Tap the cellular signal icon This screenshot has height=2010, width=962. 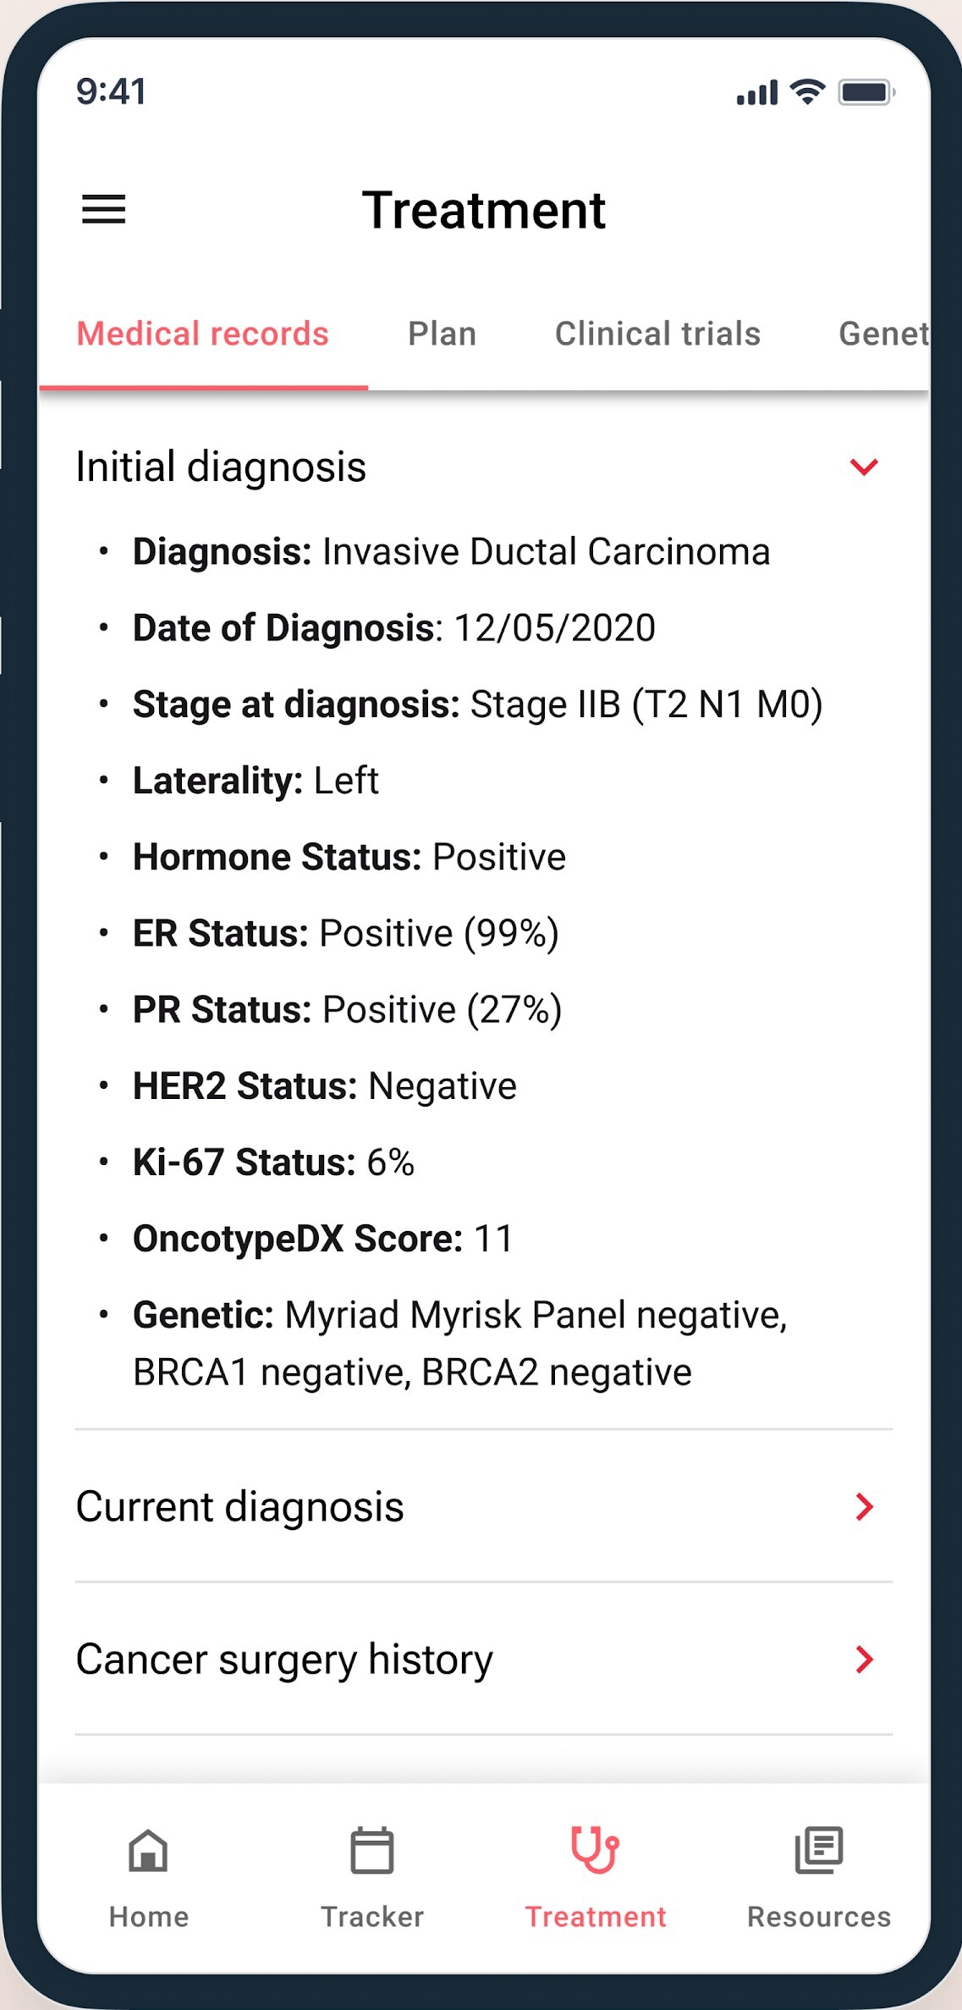(x=756, y=93)
